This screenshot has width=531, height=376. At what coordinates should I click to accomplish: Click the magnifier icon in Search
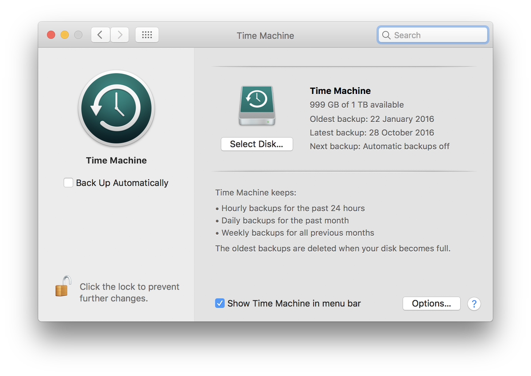click(x=386, y=35)
